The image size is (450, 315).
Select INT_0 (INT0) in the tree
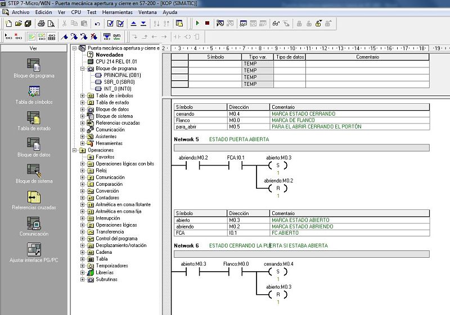[118, 89]
